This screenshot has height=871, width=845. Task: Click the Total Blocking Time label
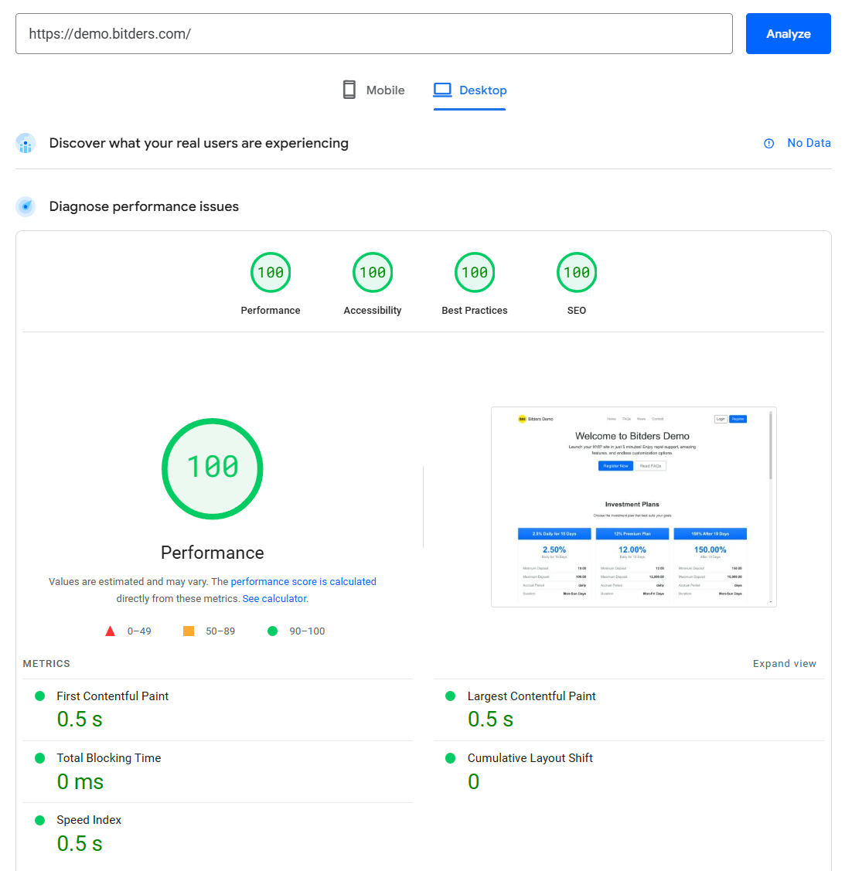tap(109, 758)
